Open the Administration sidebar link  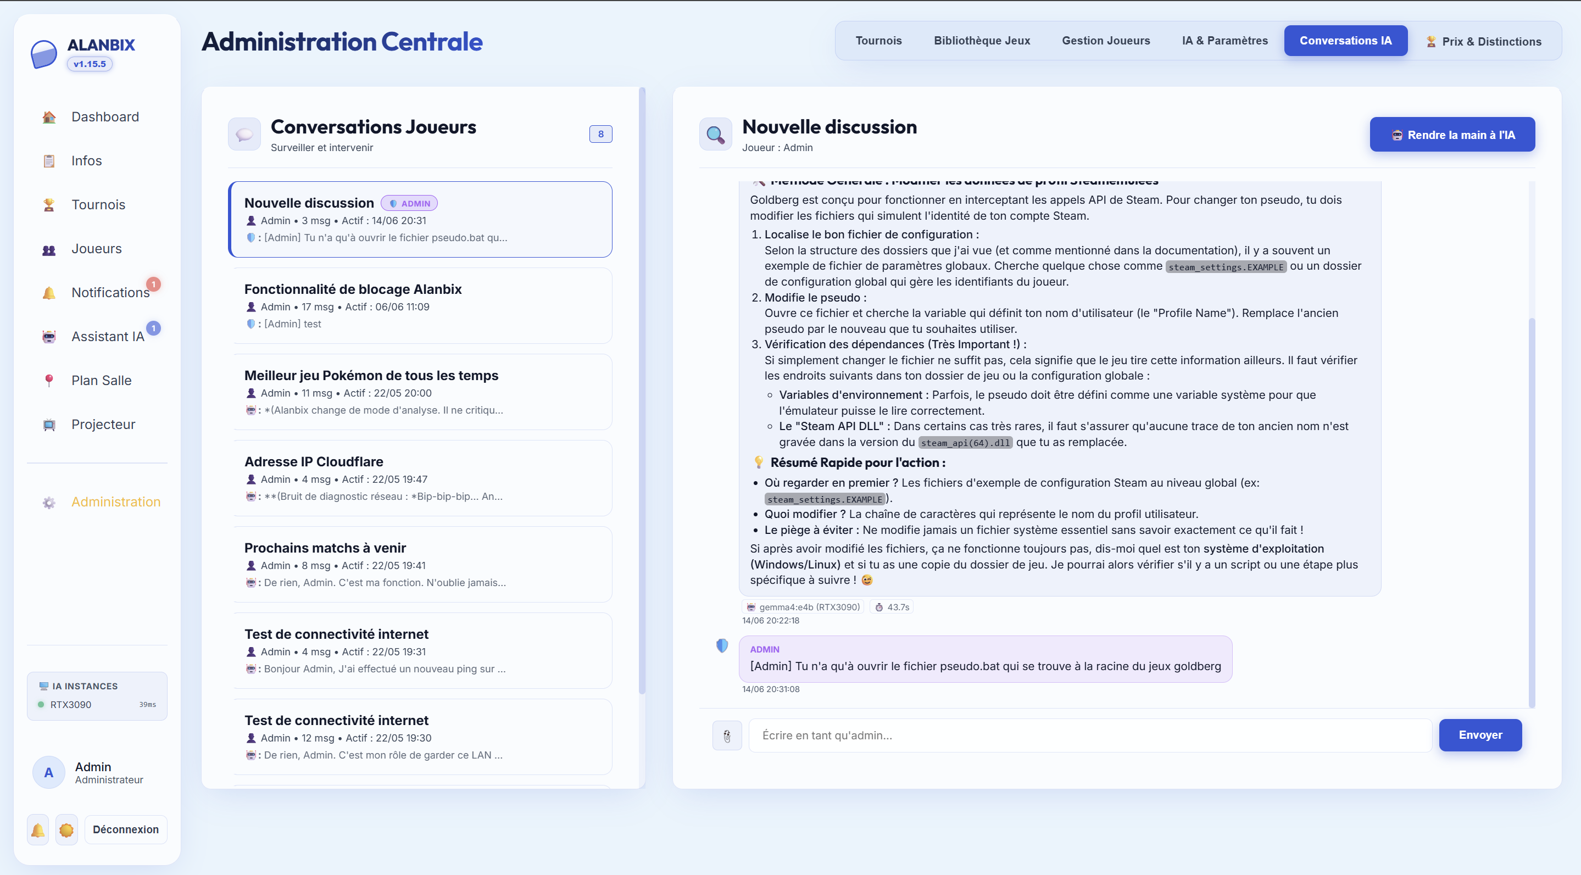click(x=98, y=503)
